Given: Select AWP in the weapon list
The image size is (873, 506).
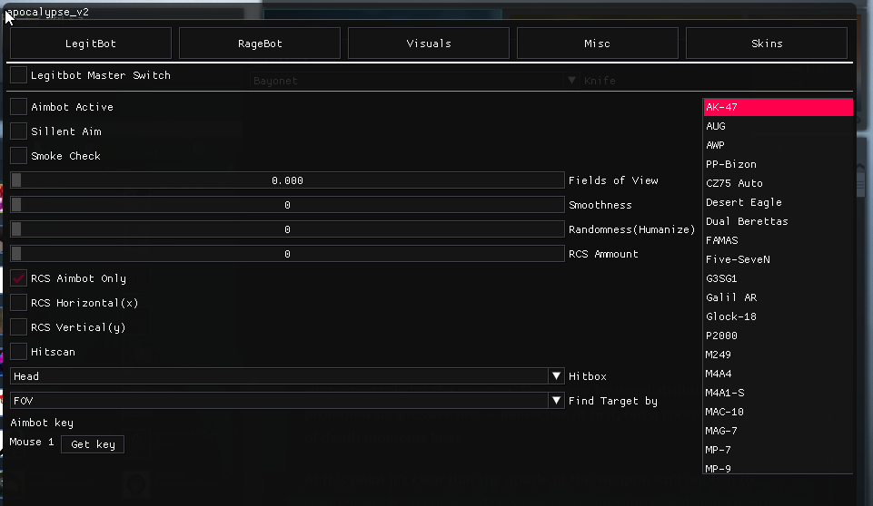Looking at the screenshot, I should point(716,145).
